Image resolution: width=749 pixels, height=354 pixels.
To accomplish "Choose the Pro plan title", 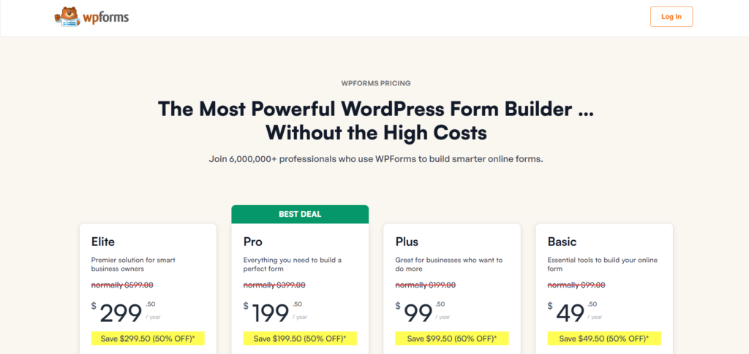I will (252, 242).
